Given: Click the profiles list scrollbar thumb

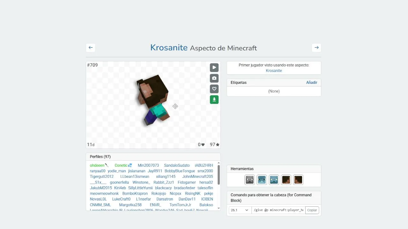Looking at the screenshot, I should pos(219,175).
